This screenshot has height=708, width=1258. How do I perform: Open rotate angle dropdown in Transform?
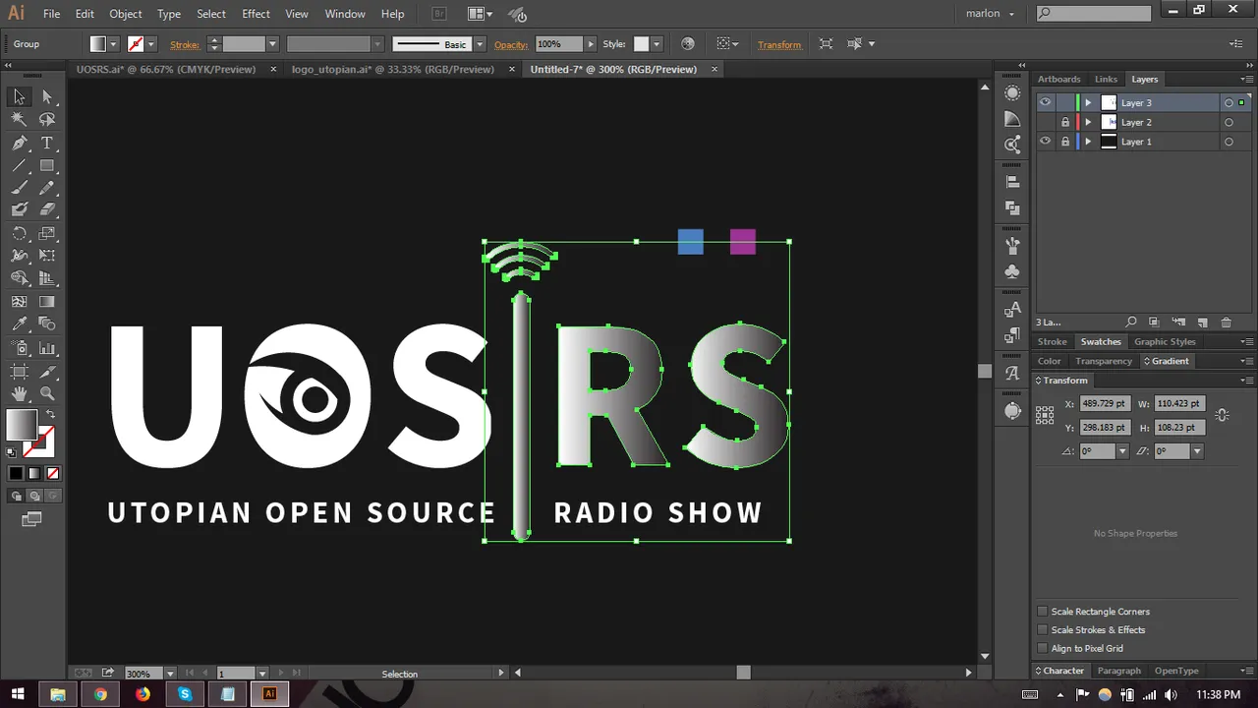coord(1122,451)
